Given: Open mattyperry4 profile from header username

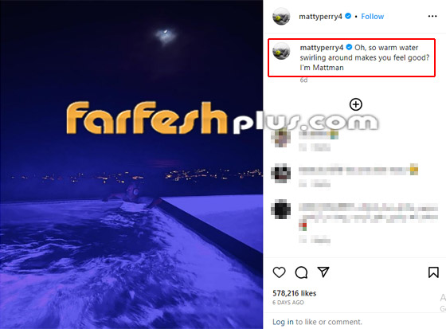Looking at the screenshot, I should click(x=320, y=17).
